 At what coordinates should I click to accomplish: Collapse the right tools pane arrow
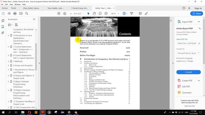tap(173, 63)
